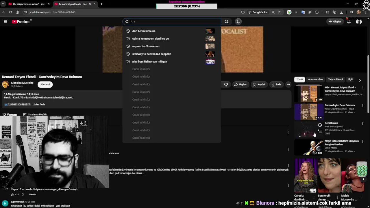The height and width of the screenshot is (208, 370).
Task: Share the video with the Paylaş button
Action: tap(240, 84)
